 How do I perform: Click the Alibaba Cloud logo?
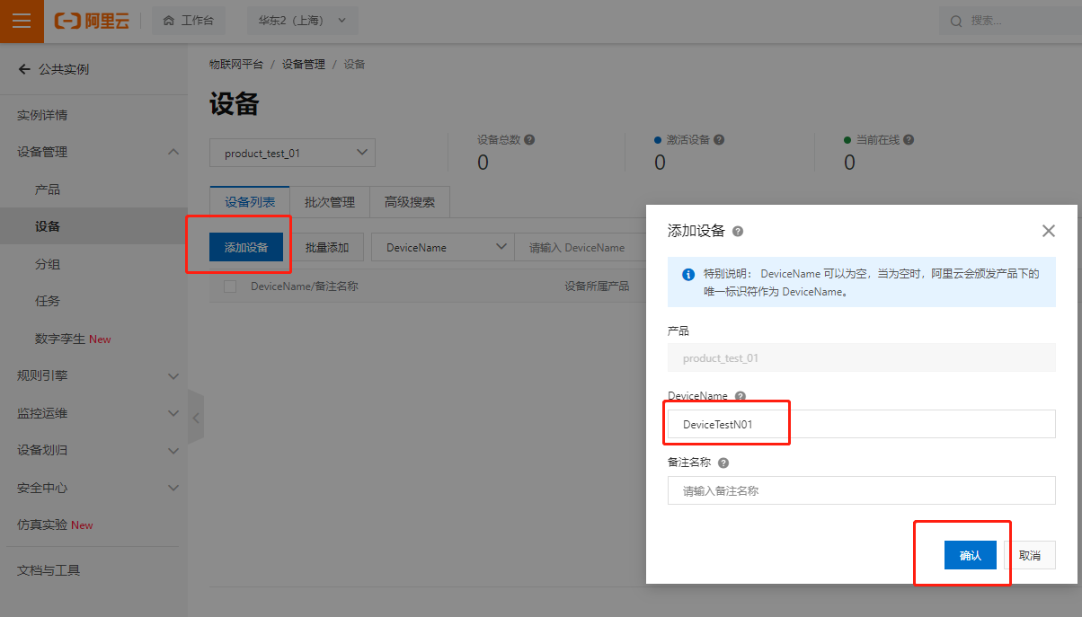click(x=93, y=21)
